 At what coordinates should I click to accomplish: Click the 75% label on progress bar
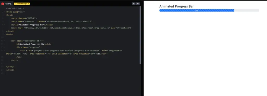point(197,10)
